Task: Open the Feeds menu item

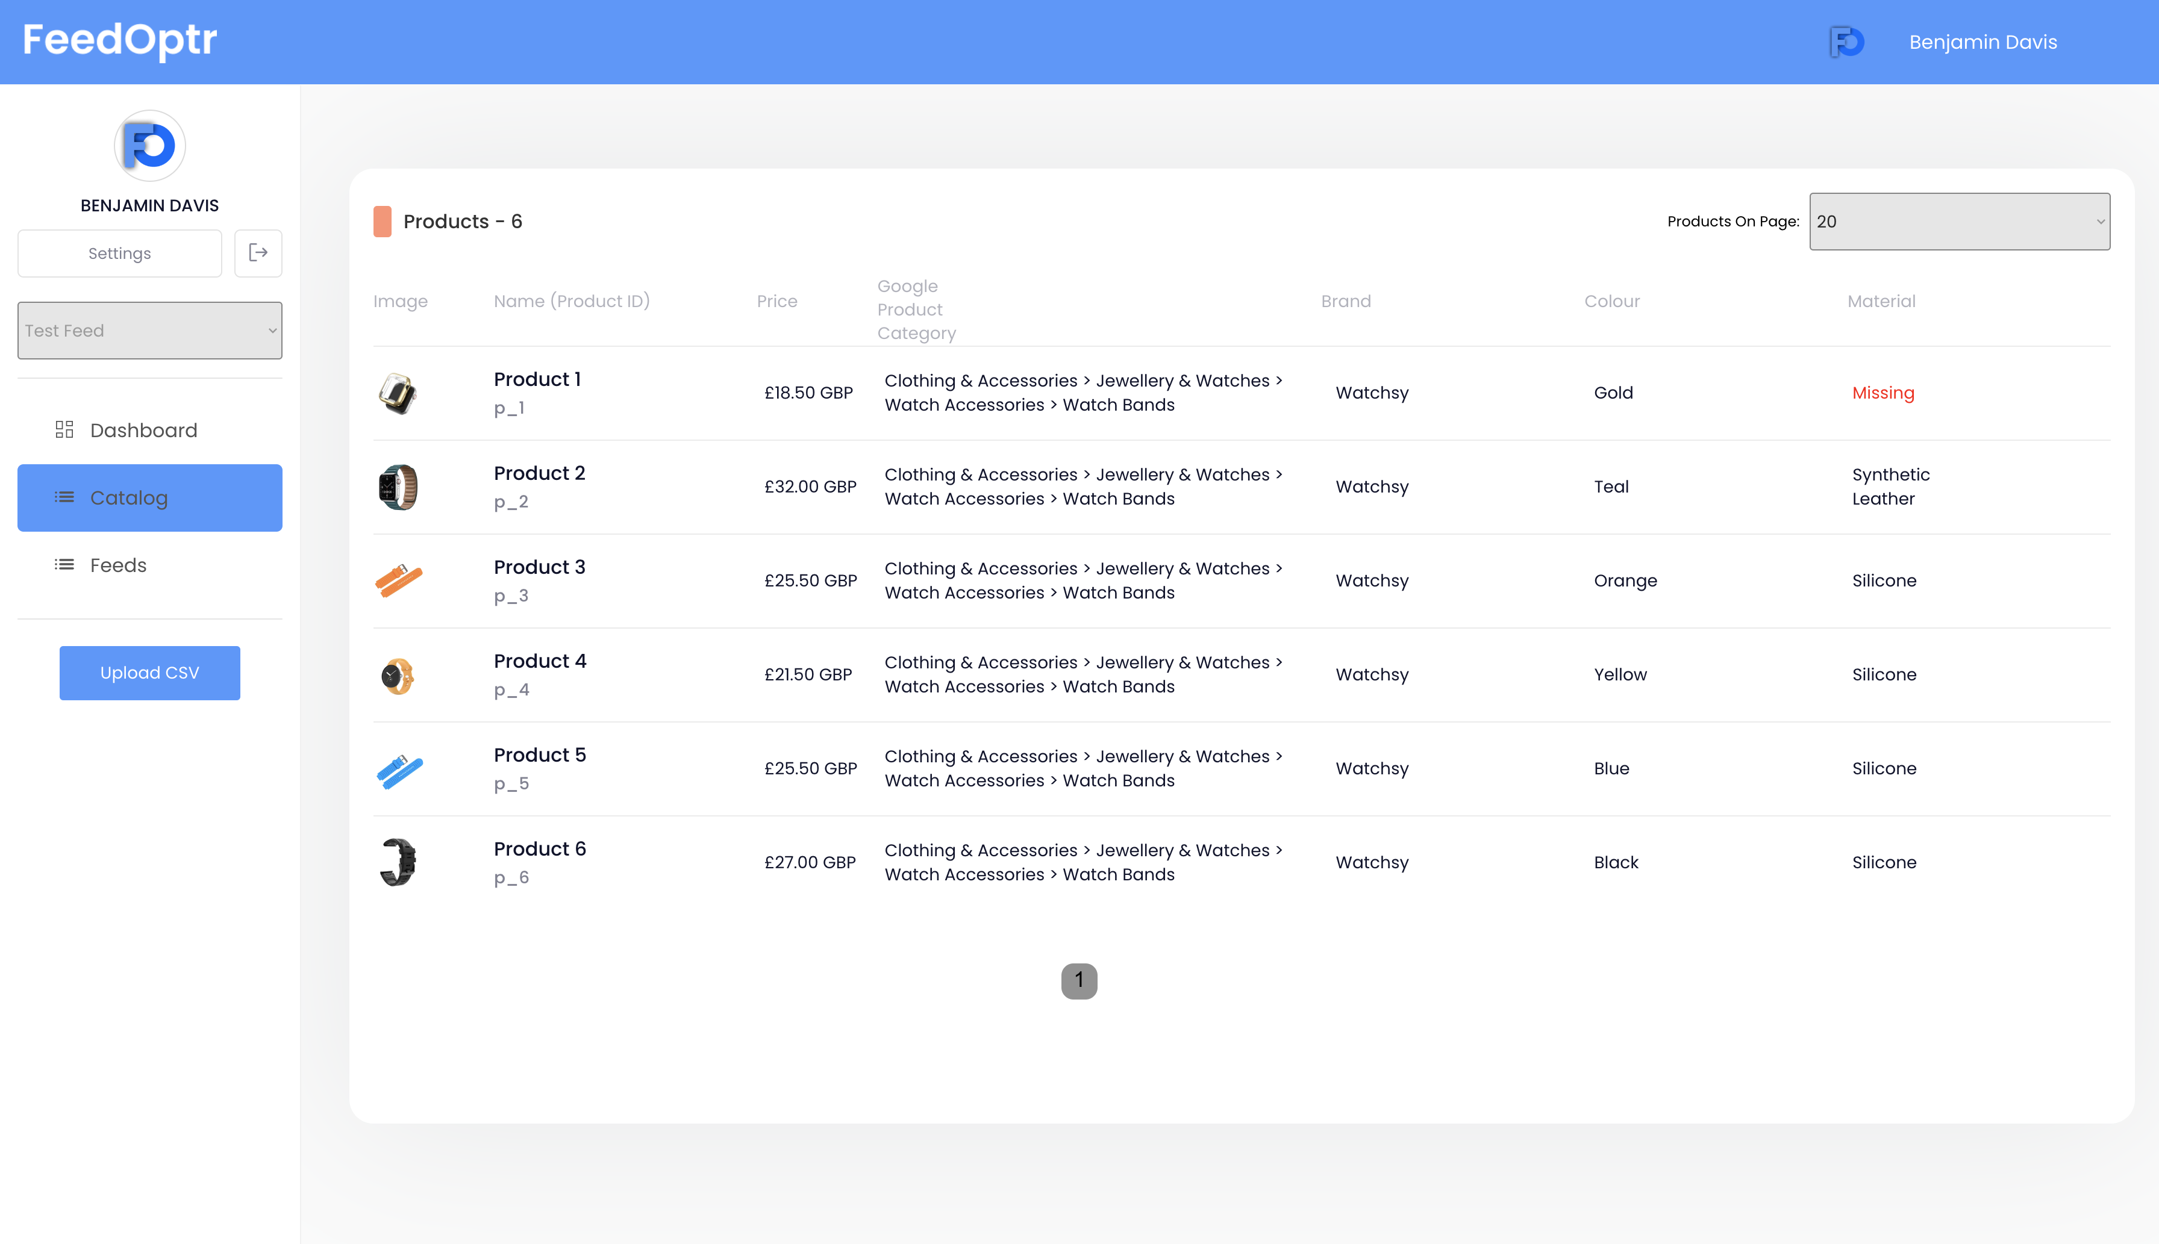Action: [149, 565]
